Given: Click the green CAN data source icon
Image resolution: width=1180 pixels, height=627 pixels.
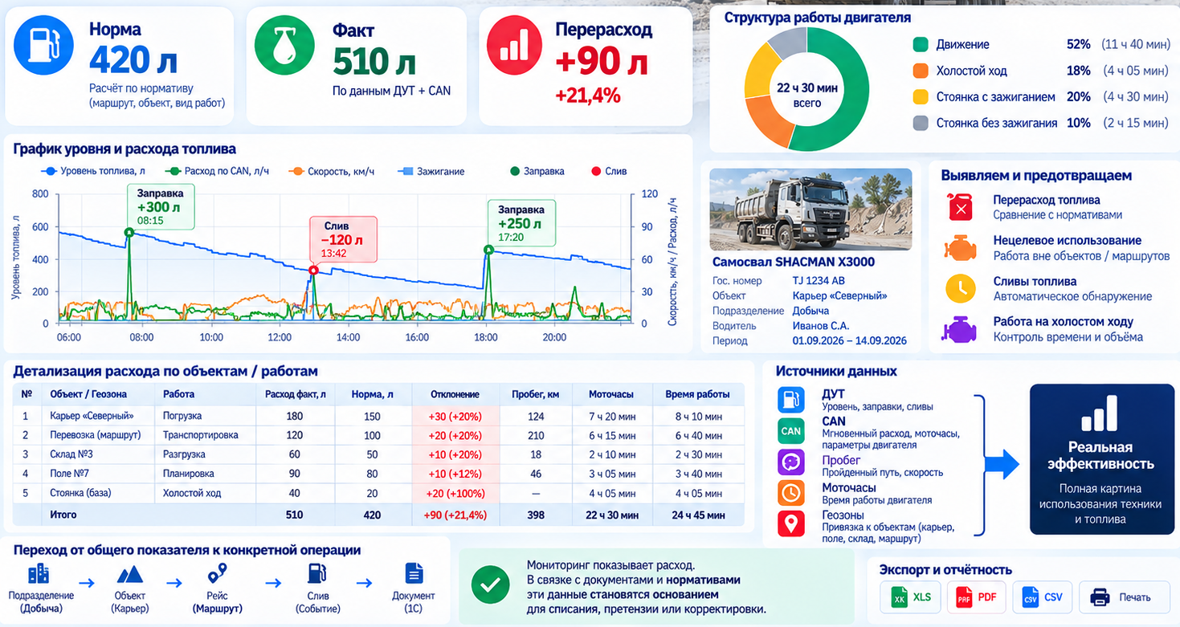Looking at the screenshot, I should pos(791,431).
